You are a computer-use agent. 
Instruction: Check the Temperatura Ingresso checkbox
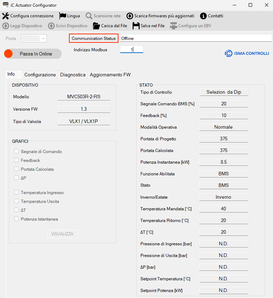pos(16,192)
